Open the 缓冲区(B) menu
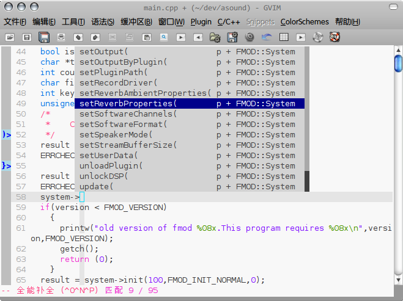 point(136,22)
